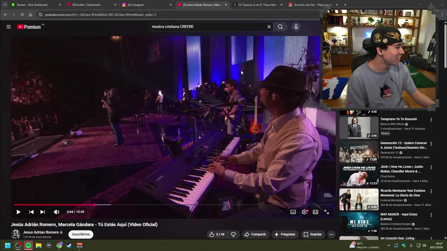
Task: Show hidden system tray icons
Action: point(389,245)
